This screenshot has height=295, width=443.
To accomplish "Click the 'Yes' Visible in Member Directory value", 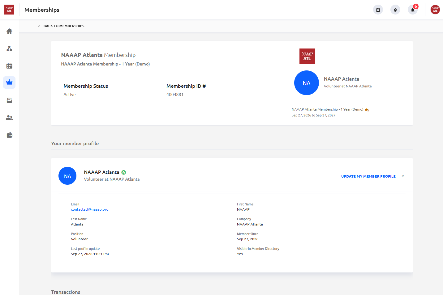I will point(240,254).
